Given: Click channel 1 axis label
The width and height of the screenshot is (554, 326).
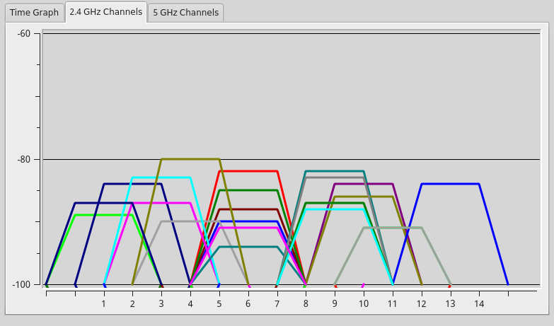Looking at the screenshot, I should click(x=103, y=304).
